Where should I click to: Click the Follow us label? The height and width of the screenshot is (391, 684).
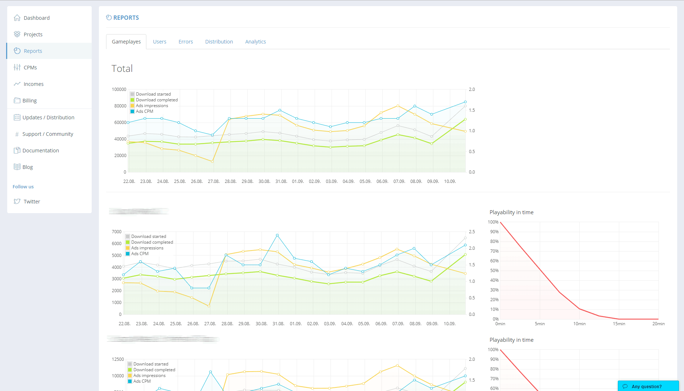[x=23, y=187]
